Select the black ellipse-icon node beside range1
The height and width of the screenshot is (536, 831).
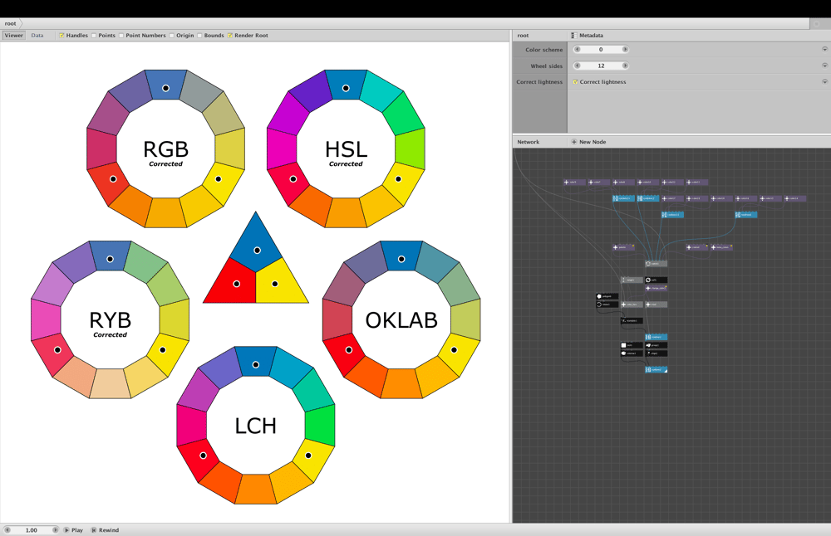click(x=656, y=280)
